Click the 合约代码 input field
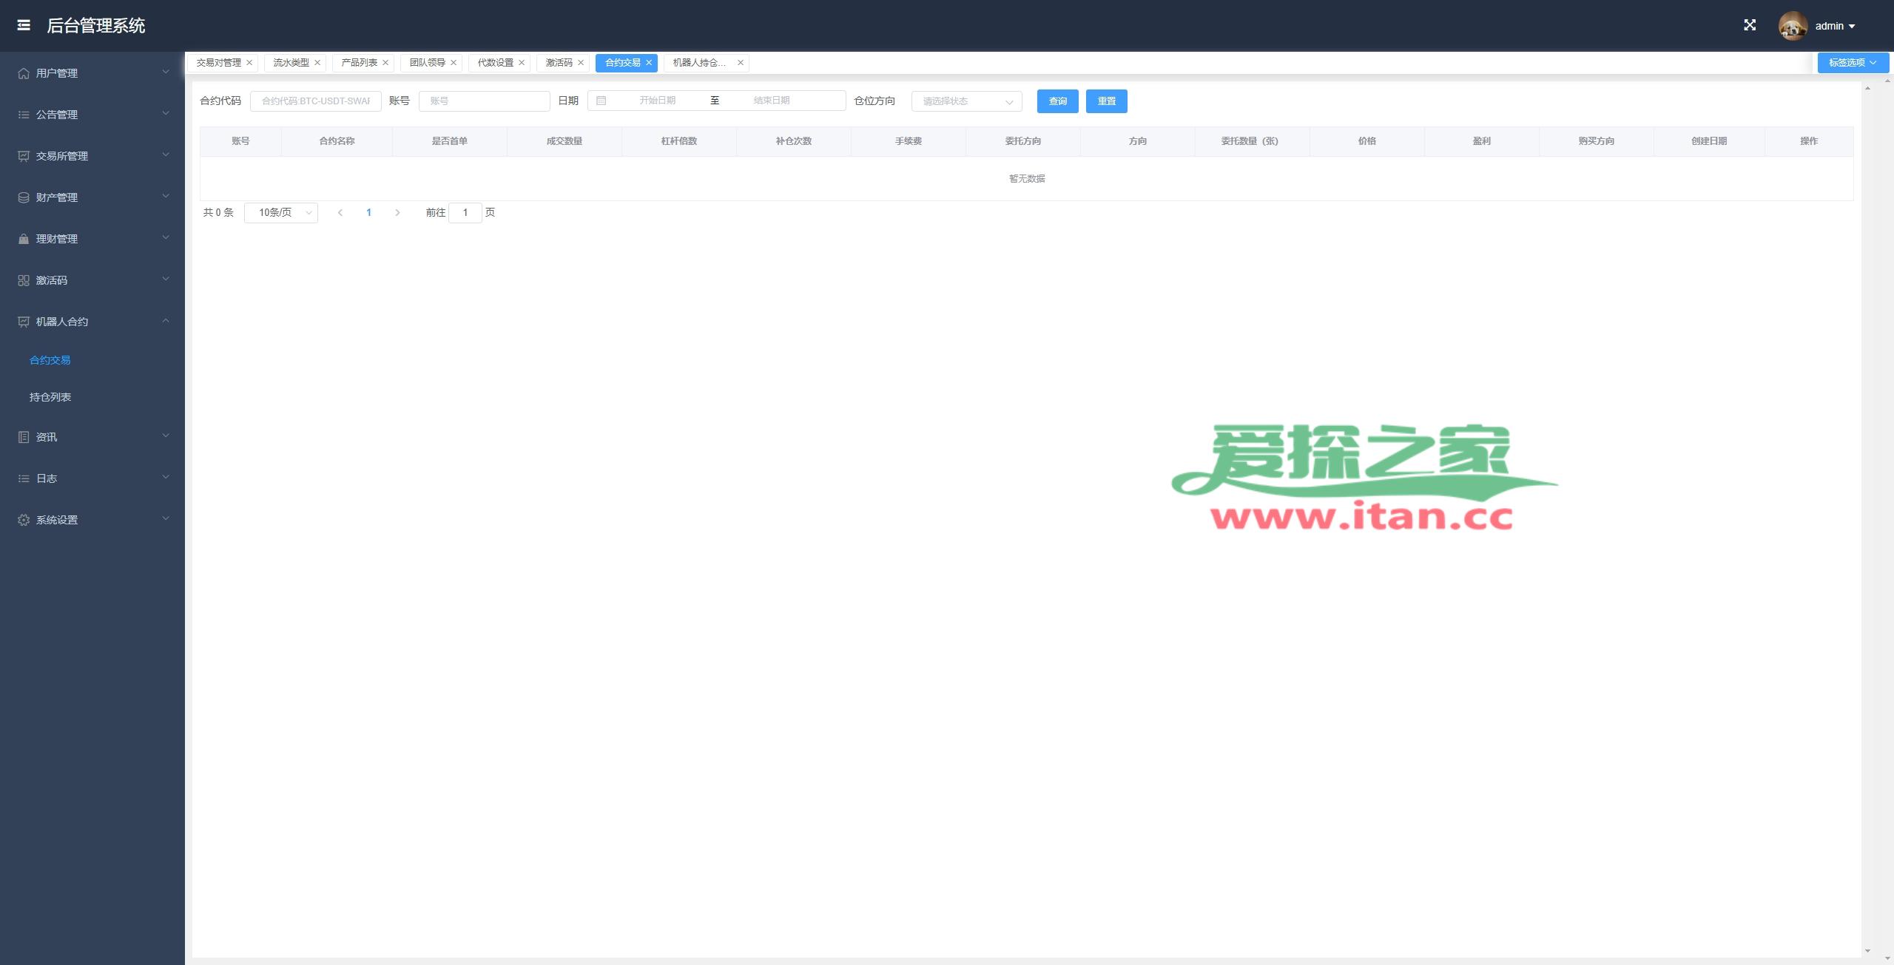 tap(316, 101)
